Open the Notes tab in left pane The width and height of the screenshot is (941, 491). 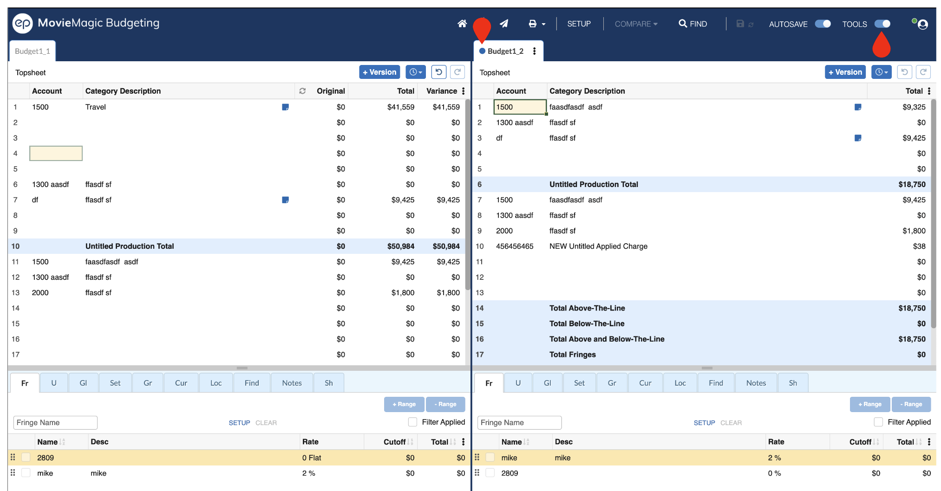pos(292,383)
